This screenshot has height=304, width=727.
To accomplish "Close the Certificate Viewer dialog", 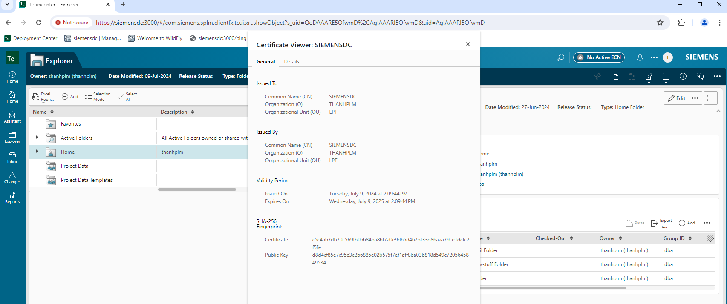I will pos(468,44).
